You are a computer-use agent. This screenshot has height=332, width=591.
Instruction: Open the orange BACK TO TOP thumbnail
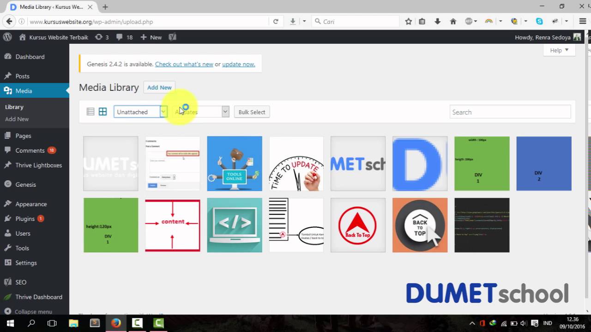pyautogui.click(x=420, y=225)
